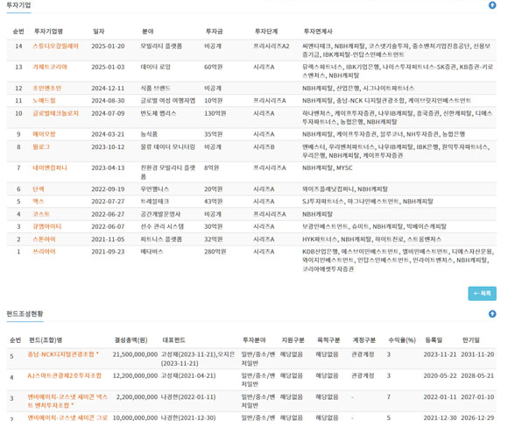Viewport: 508px width, 421px height.
Task: Select the 메타버스 field cell
Action: 152,252
